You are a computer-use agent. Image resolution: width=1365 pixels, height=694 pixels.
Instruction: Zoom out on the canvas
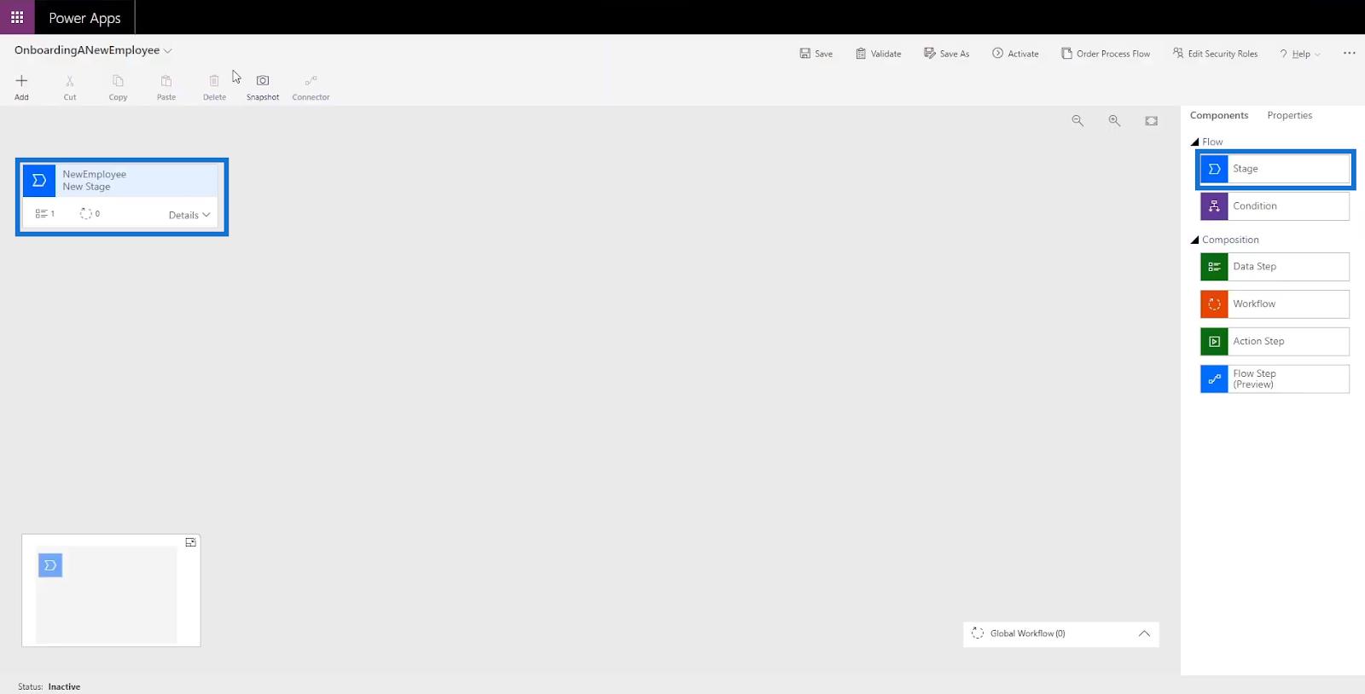coord(1077,121)
